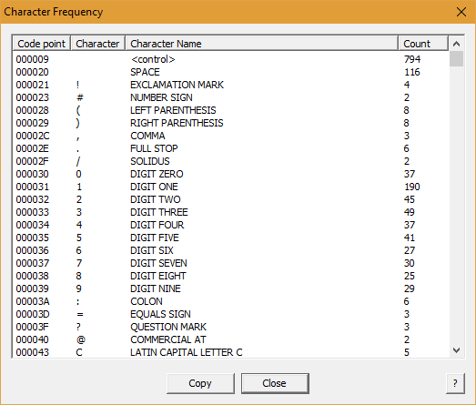Select the LATIN CAPITAL LETTER C row
Screen dimensions: 476x405
click(230, 352)
